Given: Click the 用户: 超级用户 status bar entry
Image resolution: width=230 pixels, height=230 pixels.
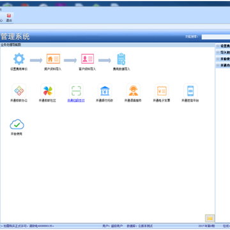Looking at the screenshot, I should click(x=112, y=226).
